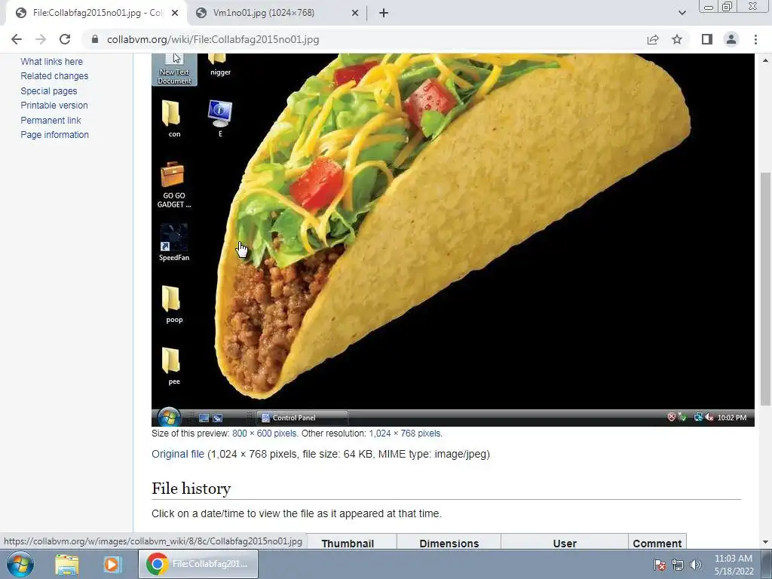Screen dimensions: 772x579
Task: Switch to the Vm1no01.jpg tab
Action: [277, 13]
